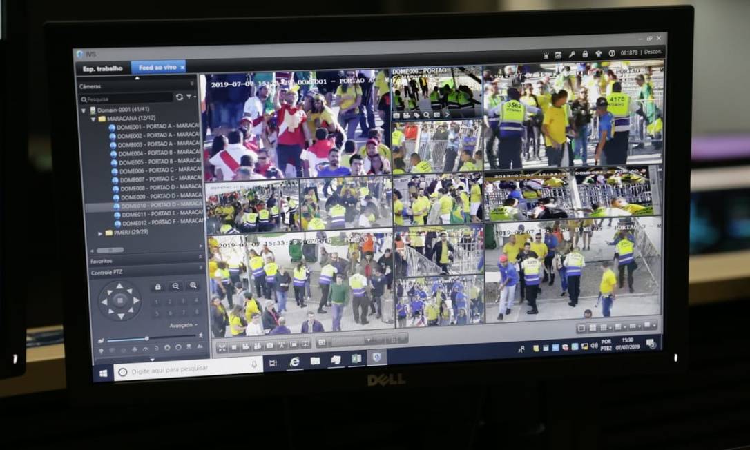Screen dimensions: 750x450
Task: Select the single-view layout button
Action: tap(582, 328)
